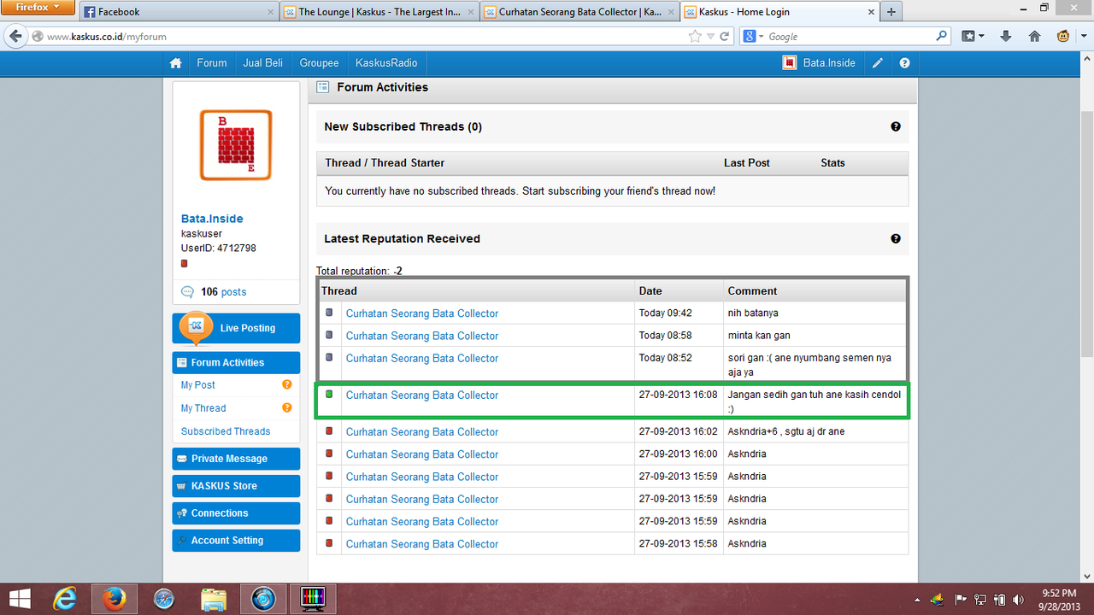The image size is (1094, 615).
Task: Open thread link in the 'nih batanya' row
Action: [422, 313]
